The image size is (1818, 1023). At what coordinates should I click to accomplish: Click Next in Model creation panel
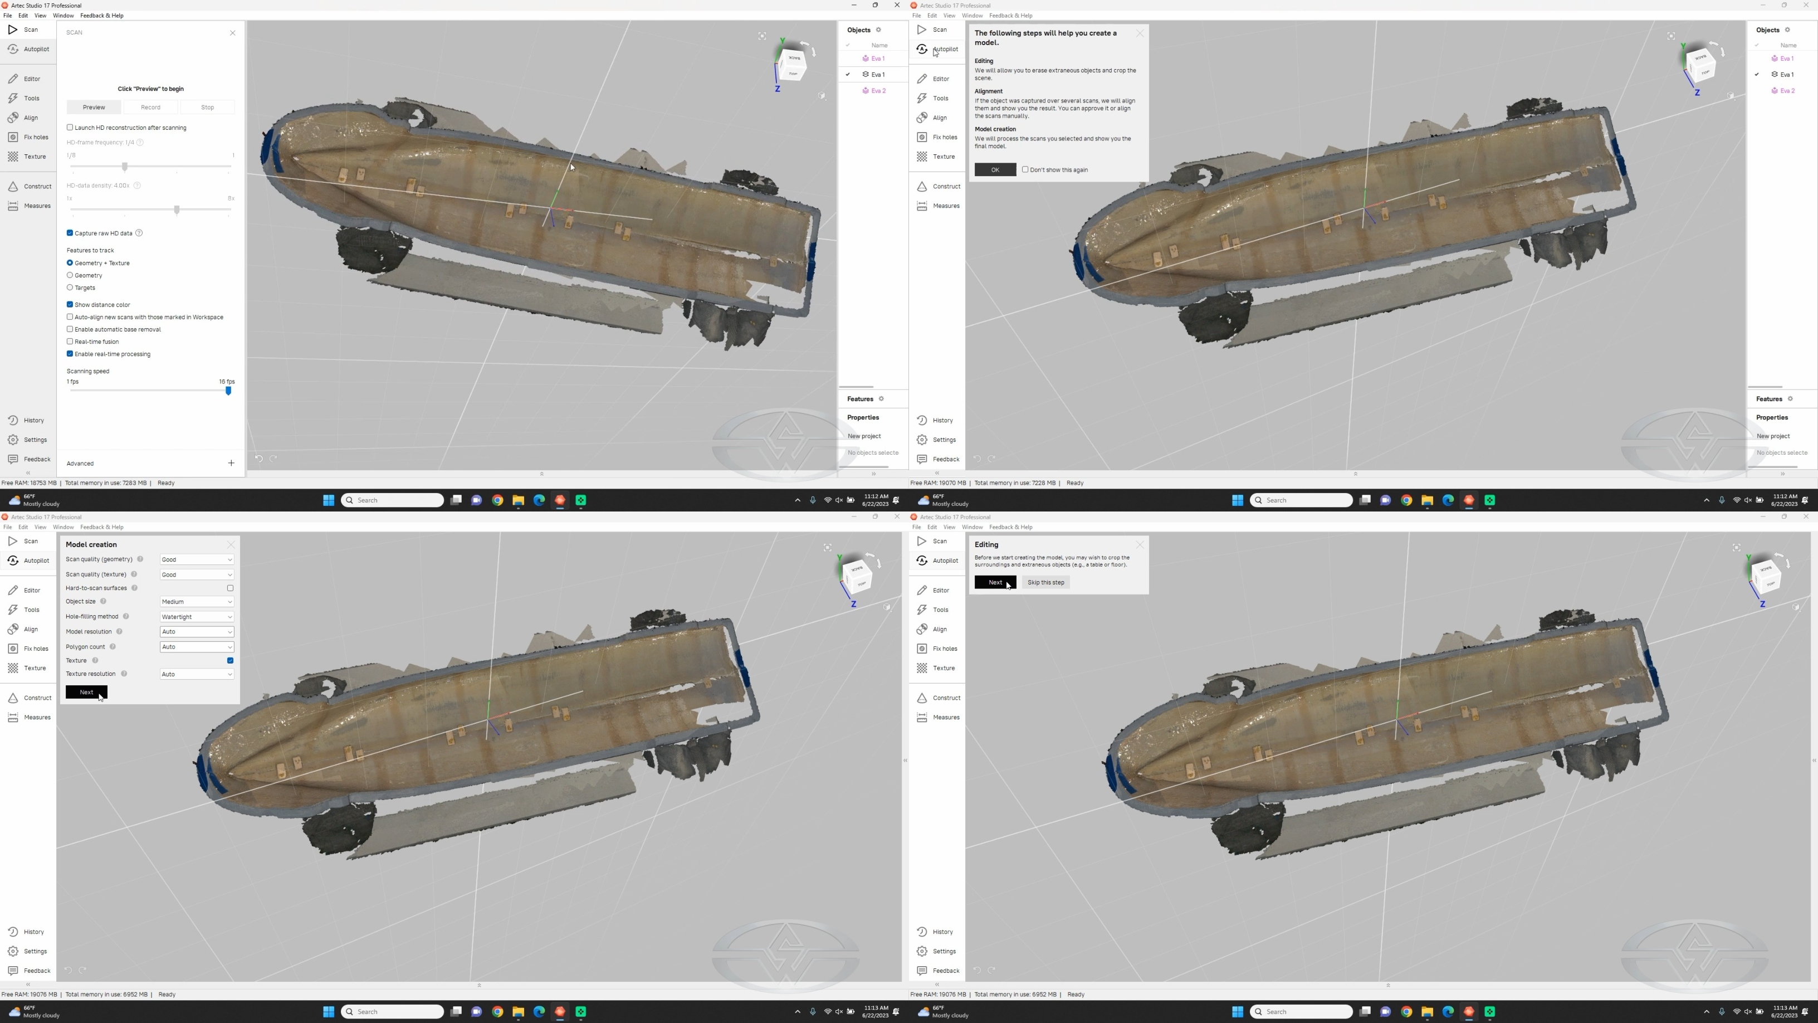point(86,692)
